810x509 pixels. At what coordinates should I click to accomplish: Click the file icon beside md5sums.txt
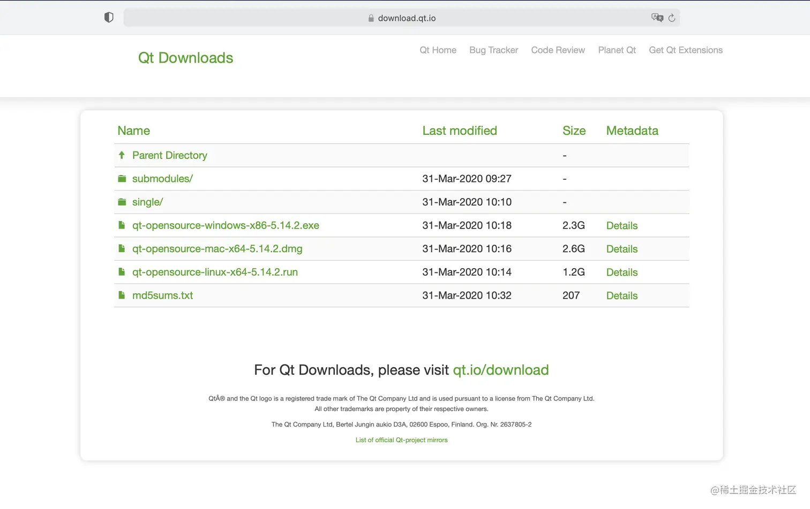[x=122, y=295]
